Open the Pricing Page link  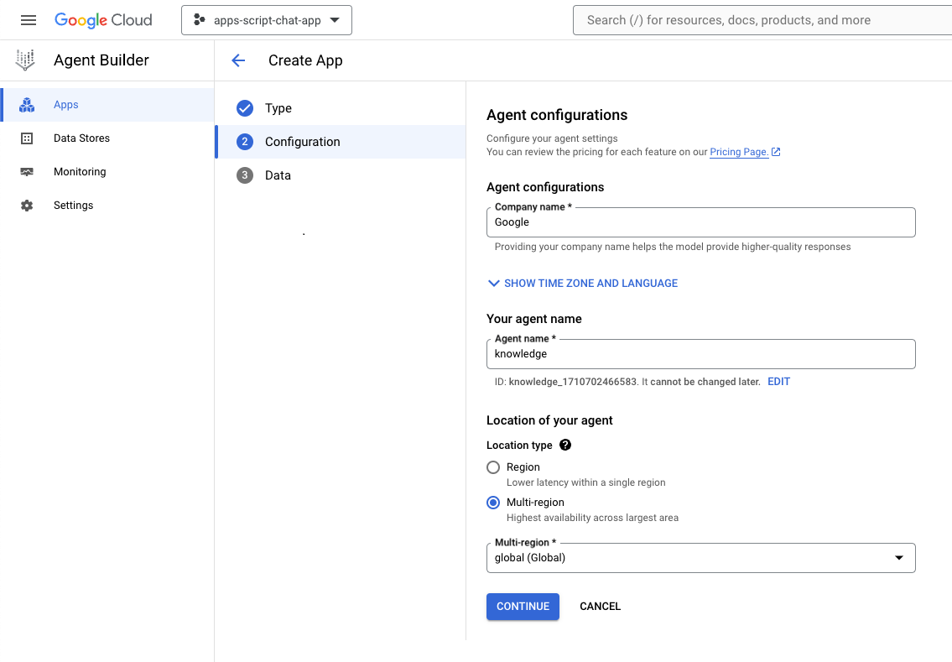739,152
